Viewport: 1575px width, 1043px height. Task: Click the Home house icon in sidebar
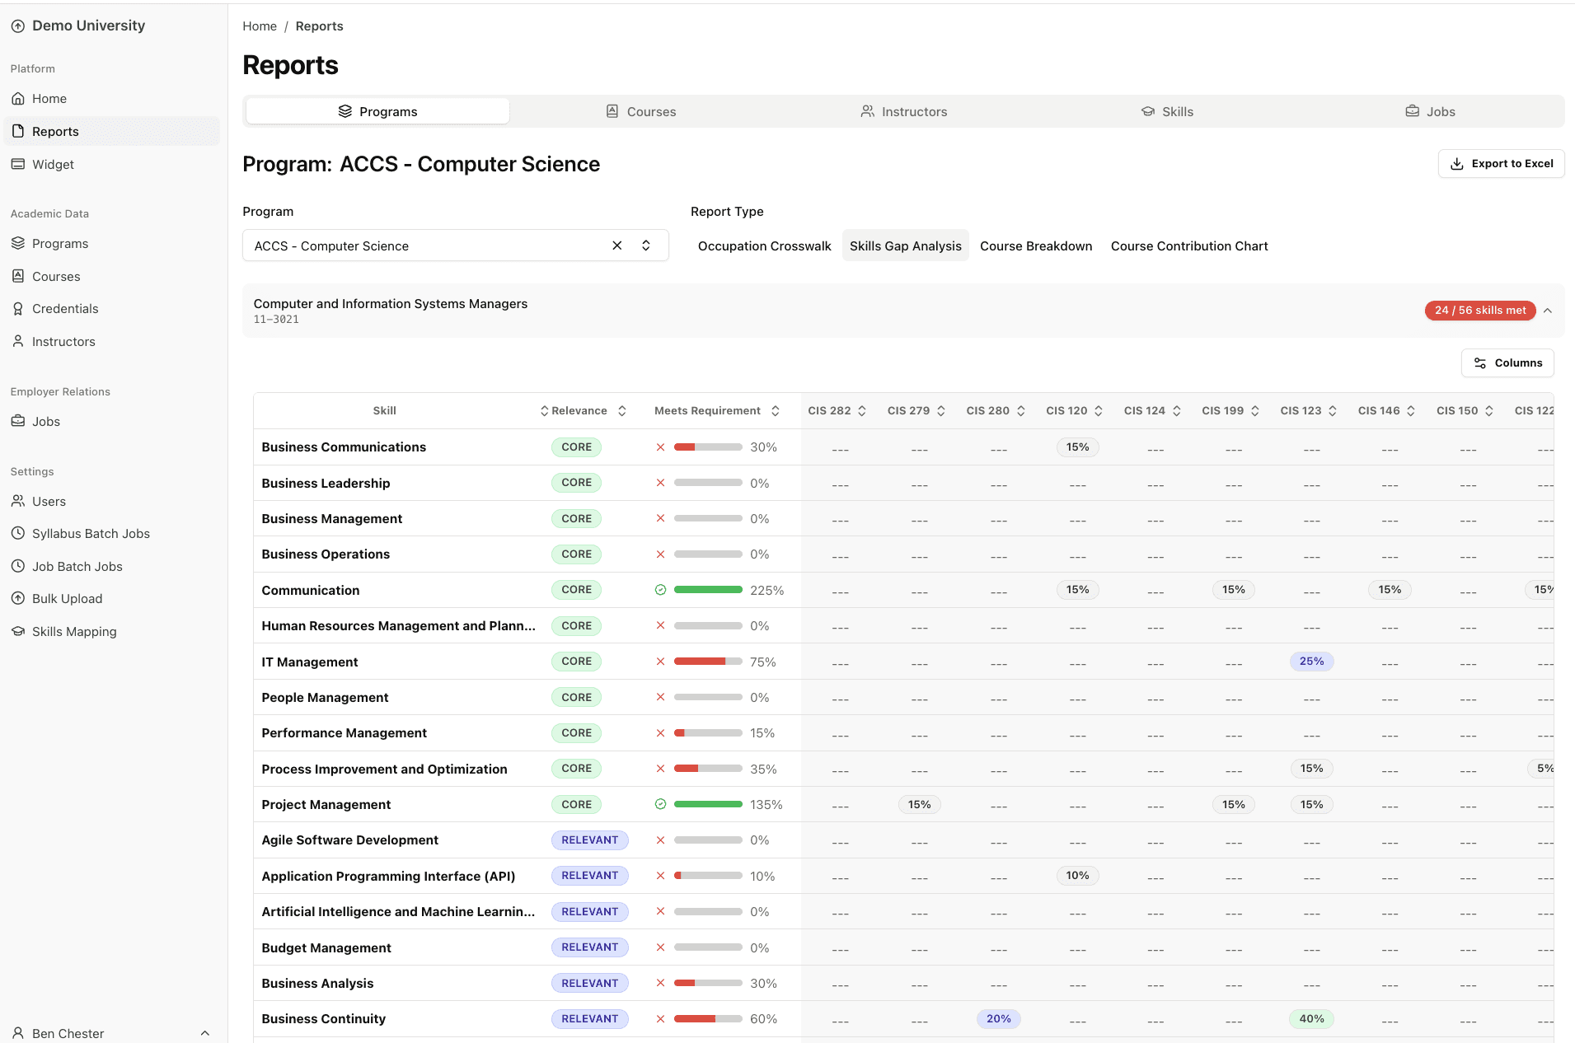[x=18, y=99]
